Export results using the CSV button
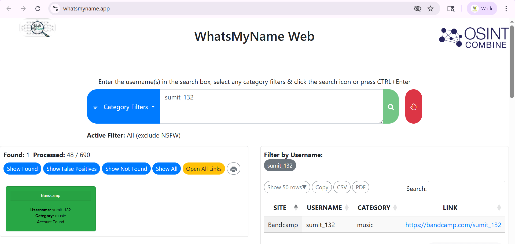515x244 pixels. tap(342, 187)
